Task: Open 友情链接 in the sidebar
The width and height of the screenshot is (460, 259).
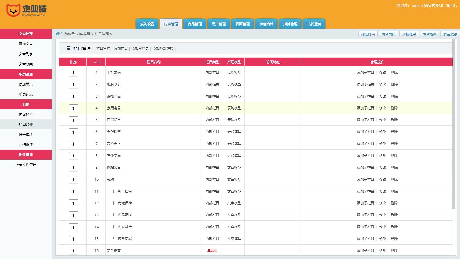Action: click(26, 145)
